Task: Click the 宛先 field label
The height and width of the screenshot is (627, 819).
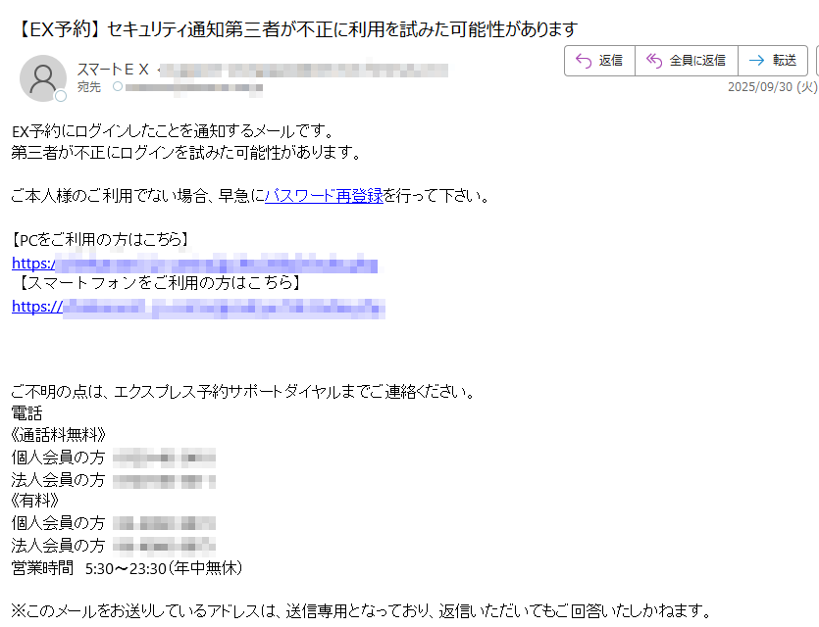Action: (89, 86)
